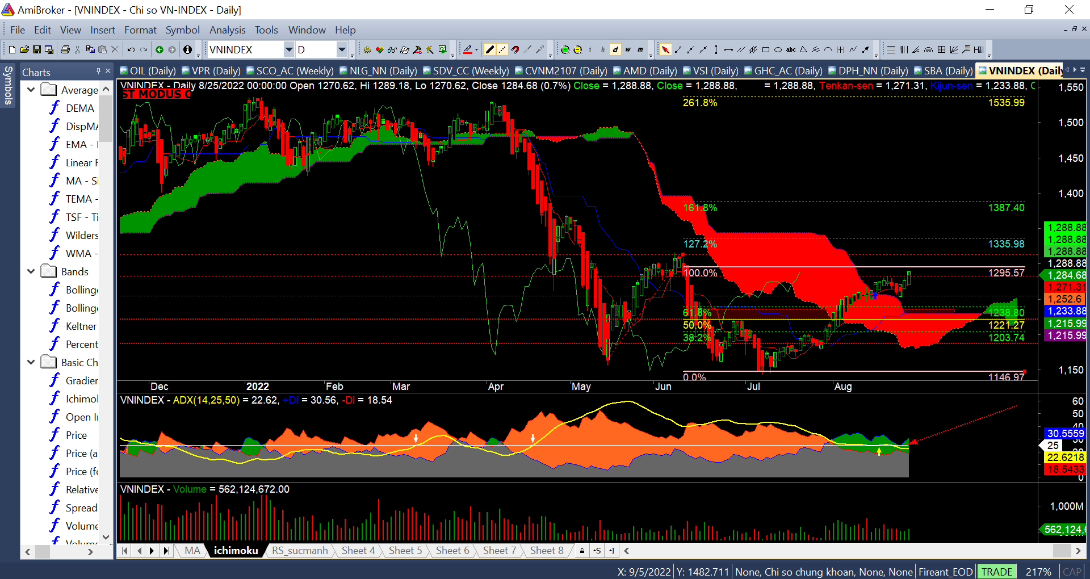1090x579 pixels.
Task: Select the trend line drawing tool
Action: [678, 50]
